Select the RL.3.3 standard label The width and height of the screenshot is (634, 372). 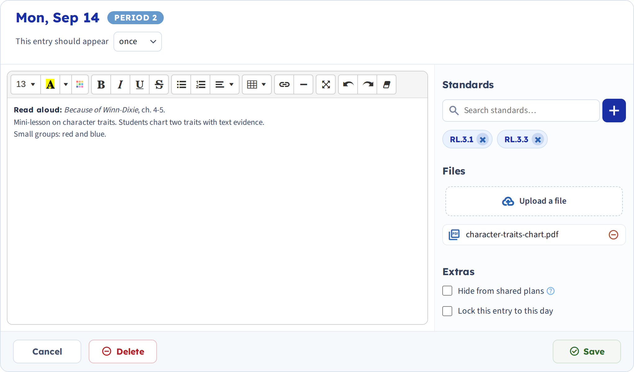pyautogui.click(x=516, y=139)
